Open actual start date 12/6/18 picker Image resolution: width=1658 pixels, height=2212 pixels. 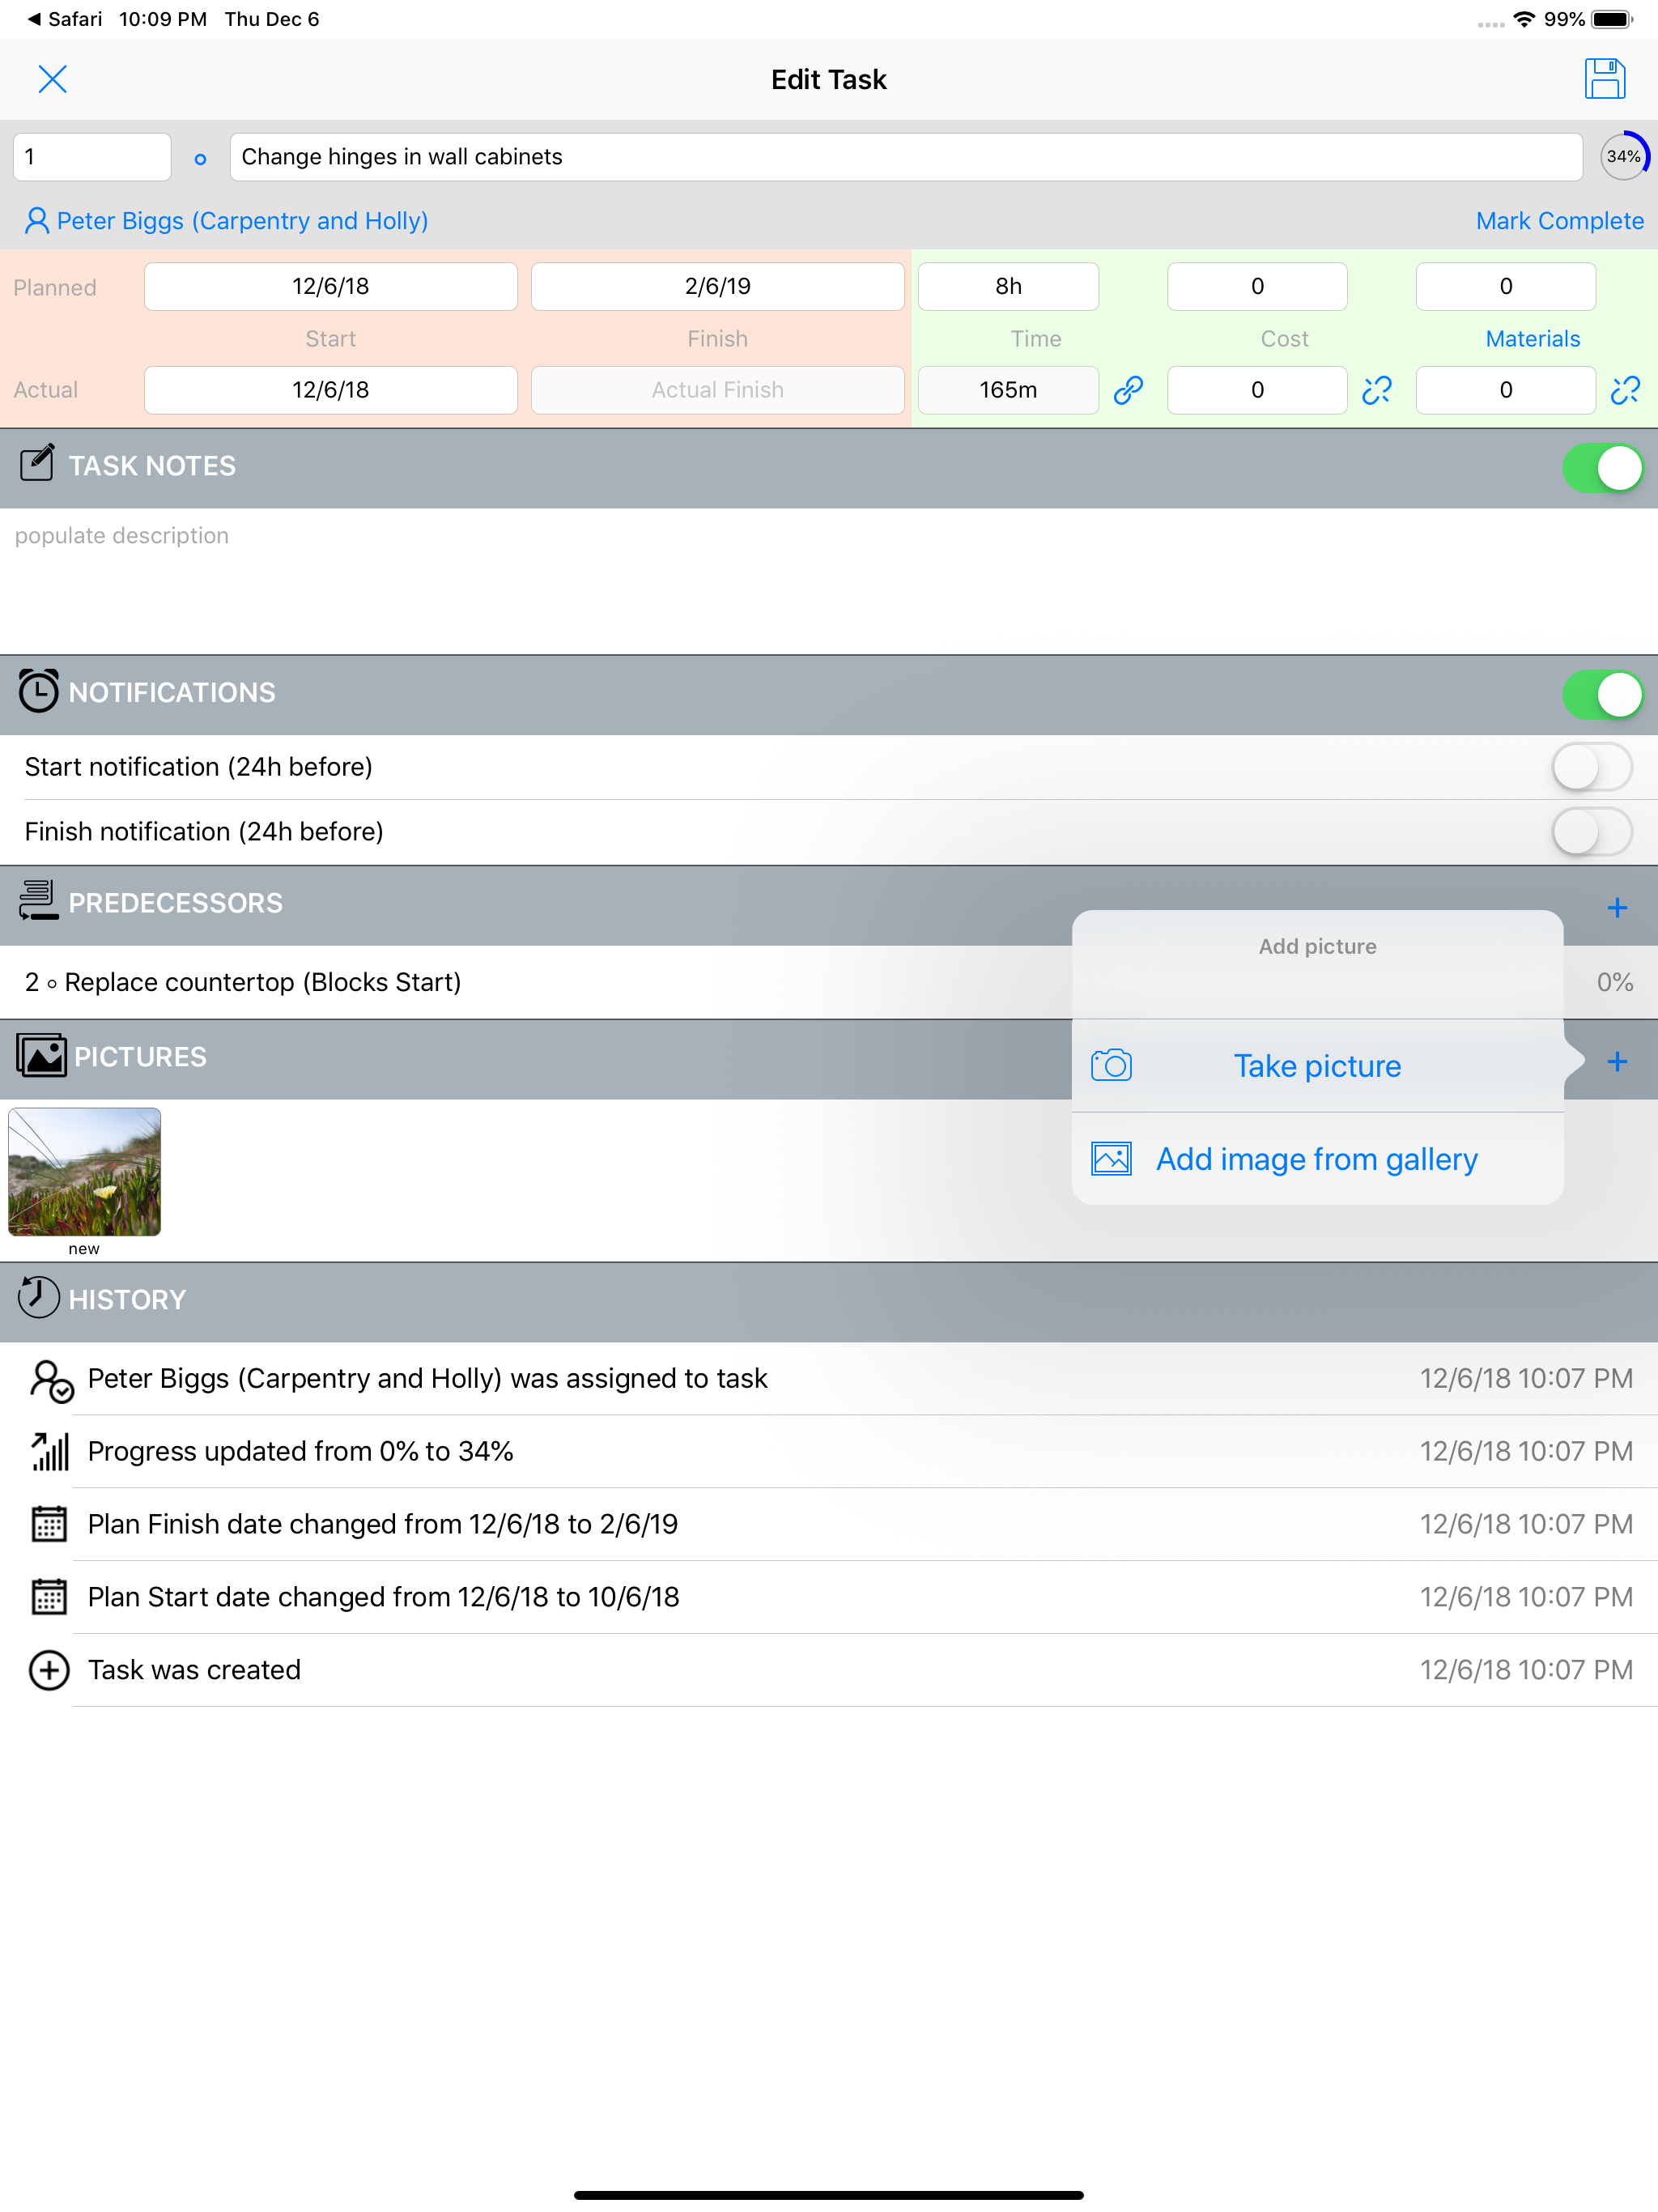(x=331, y=390)
